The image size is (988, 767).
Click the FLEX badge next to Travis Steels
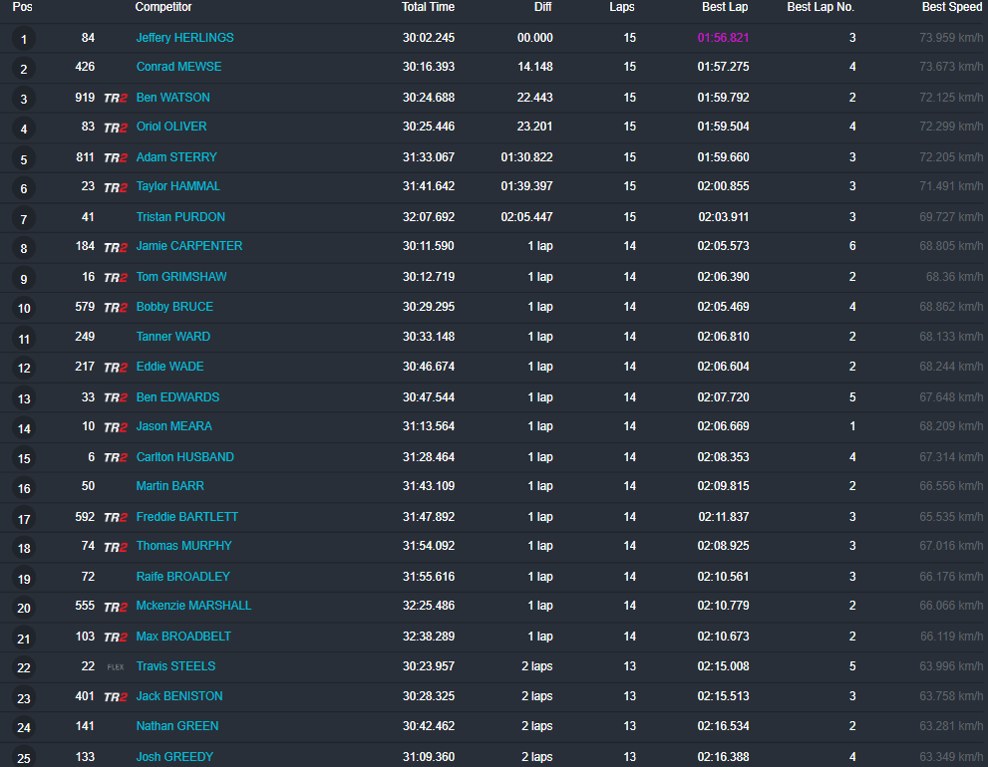(x=115, y=667)
